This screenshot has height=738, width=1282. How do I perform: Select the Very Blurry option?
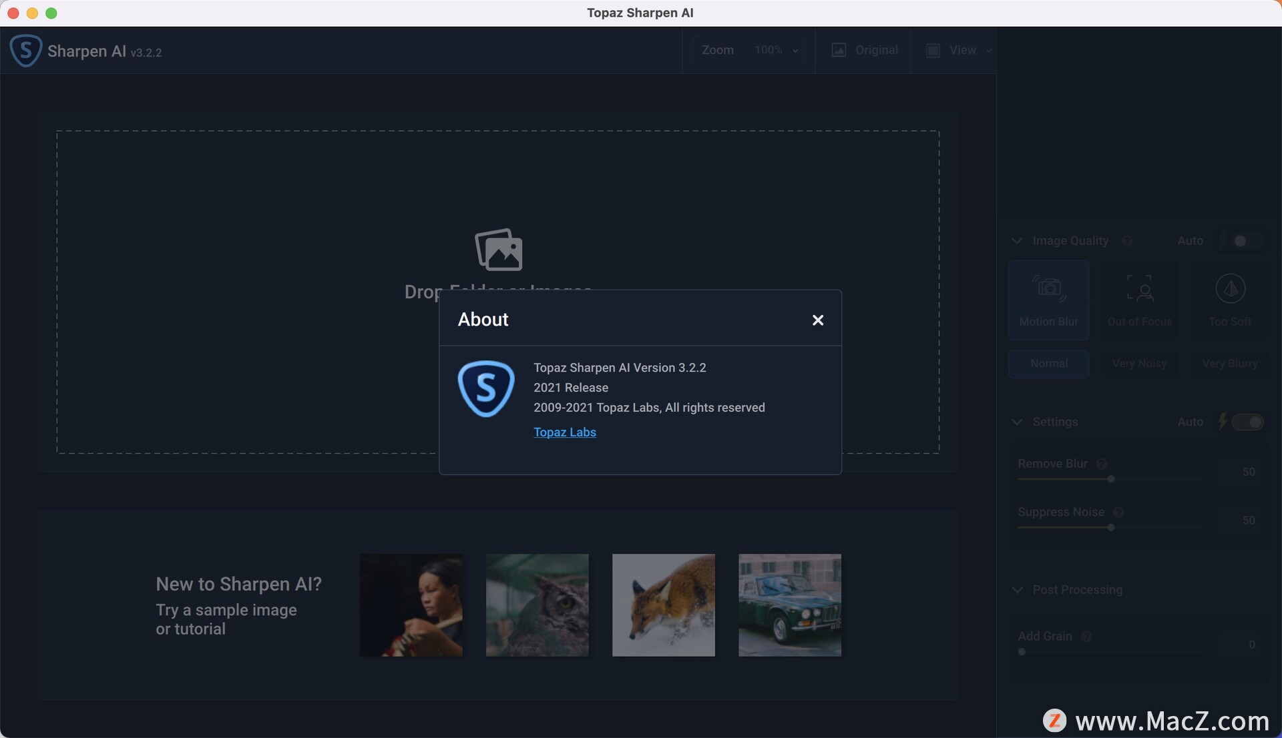coord(1230,364)
